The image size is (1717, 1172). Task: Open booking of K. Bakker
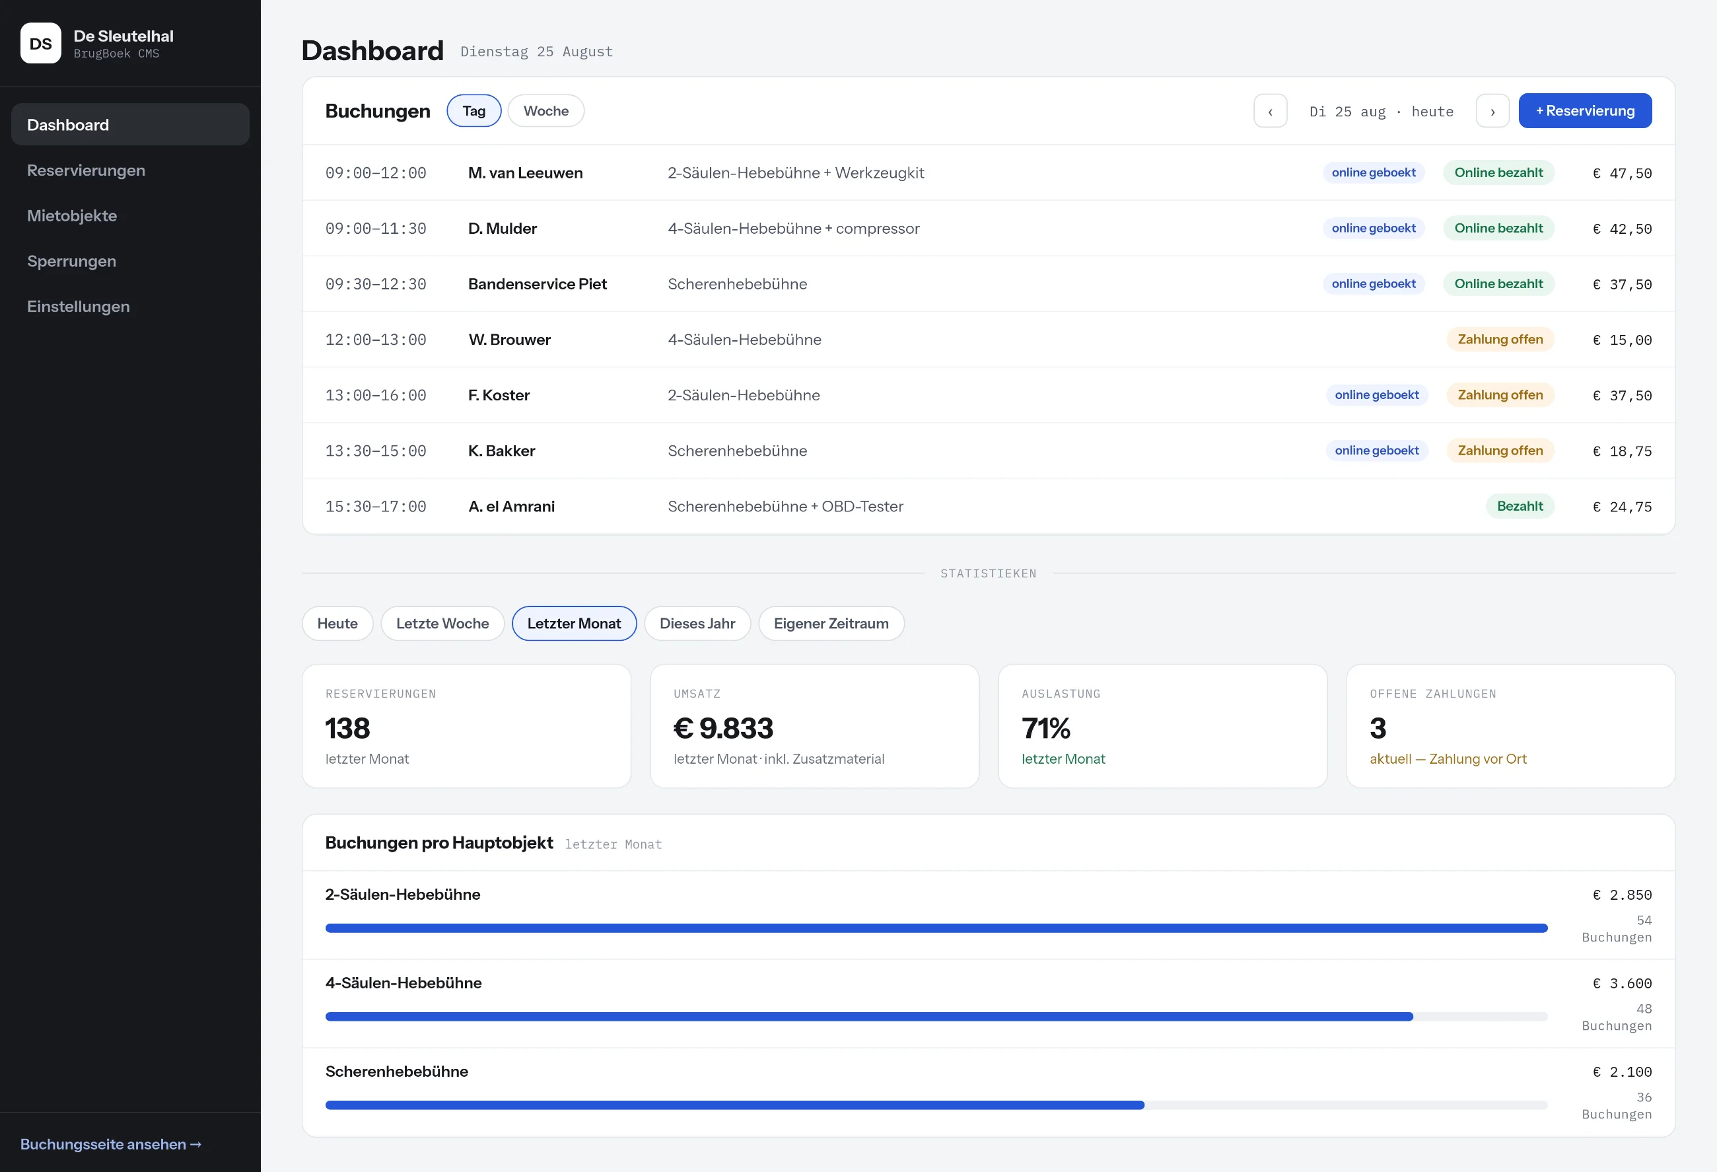(x=989, y=451)
